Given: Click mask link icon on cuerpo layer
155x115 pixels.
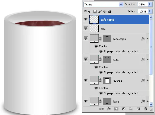Looking at the screenshot, I should coord(101,80).
